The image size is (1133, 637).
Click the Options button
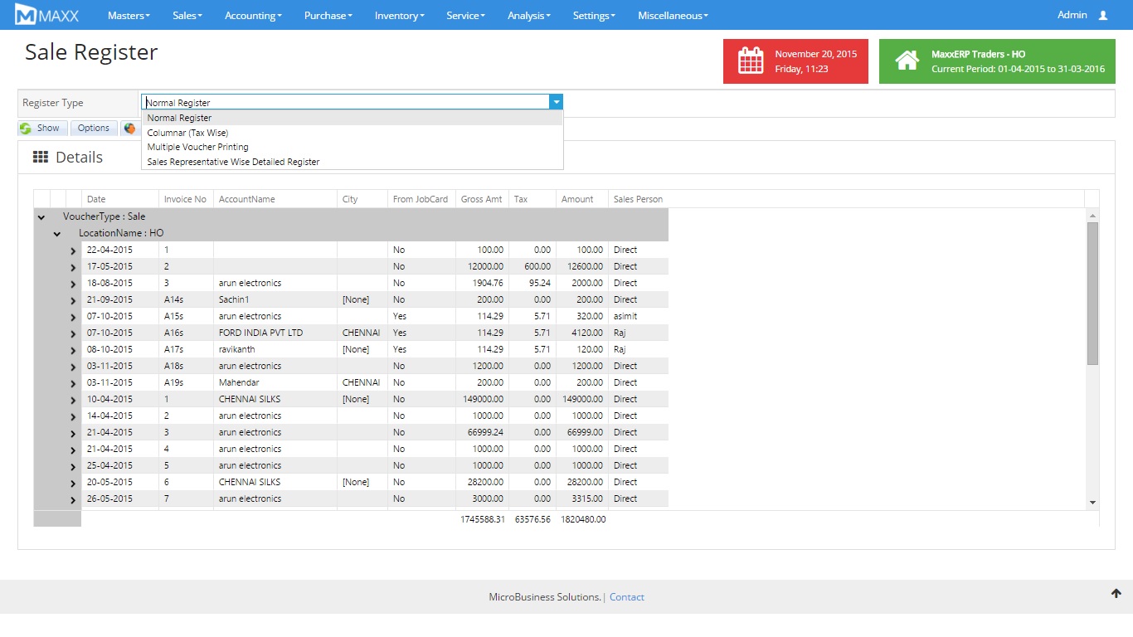94,128
